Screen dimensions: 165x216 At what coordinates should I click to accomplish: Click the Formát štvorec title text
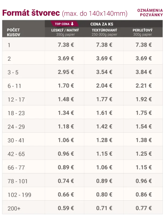(x=31, y=13)
